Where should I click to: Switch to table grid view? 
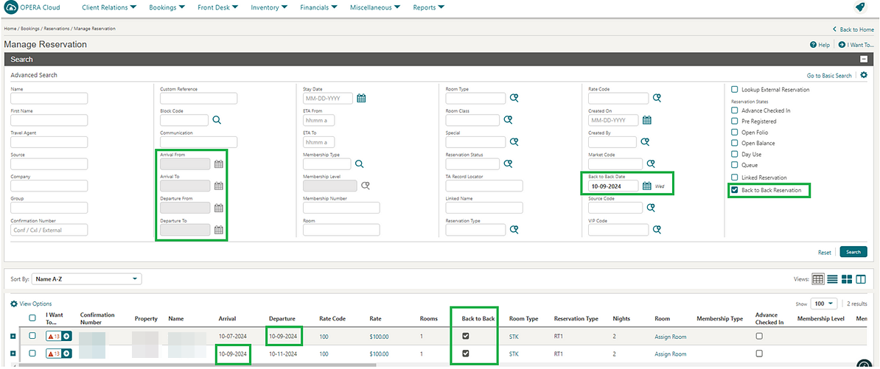pyautogui.click(x=817, y=278)
